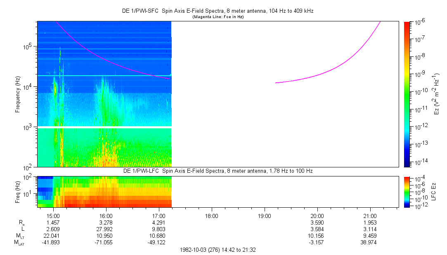
Task: Click the Re value 3.590
Action: click(x=317, y=222)
